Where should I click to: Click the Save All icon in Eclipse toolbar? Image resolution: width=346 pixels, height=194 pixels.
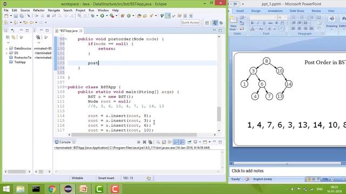(22, 16)
